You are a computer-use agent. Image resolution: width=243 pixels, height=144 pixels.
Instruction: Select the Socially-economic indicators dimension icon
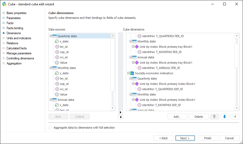point(132,73)
